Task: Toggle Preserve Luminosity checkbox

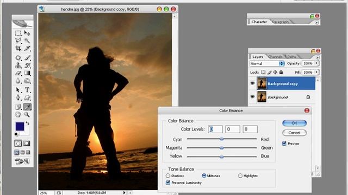Action: point(168,183)
